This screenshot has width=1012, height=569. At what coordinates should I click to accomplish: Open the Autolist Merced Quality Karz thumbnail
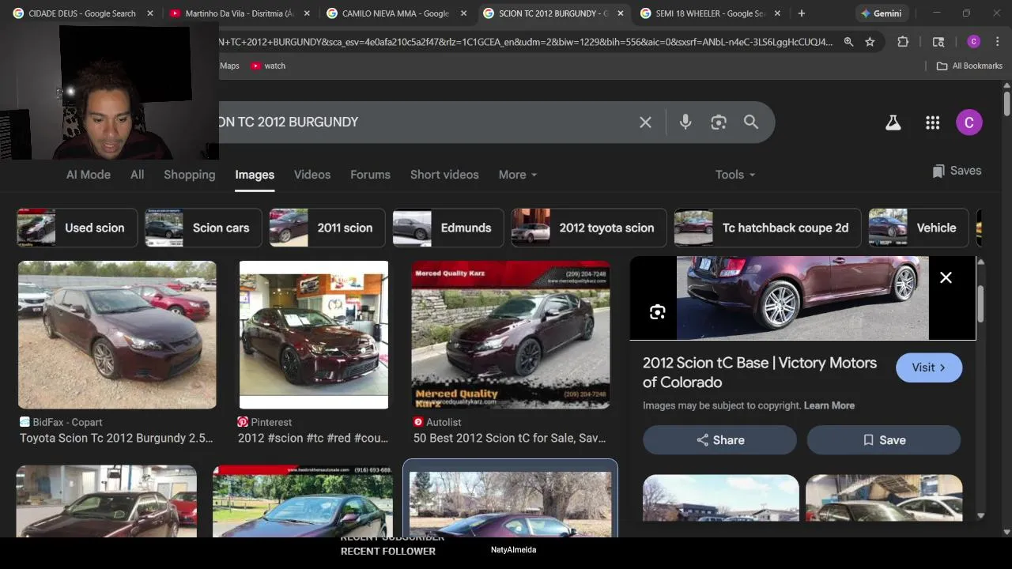(511, 335)
